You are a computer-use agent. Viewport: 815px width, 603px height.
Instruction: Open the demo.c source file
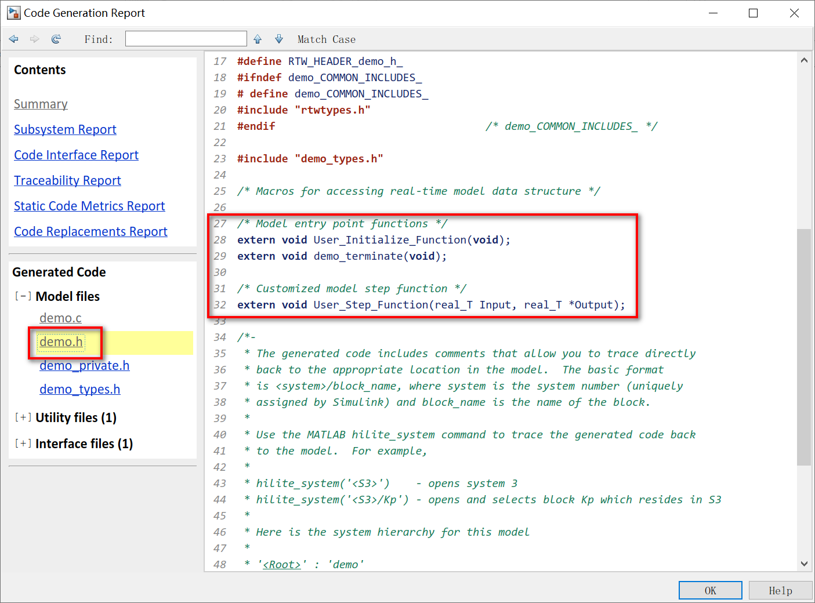pos(60,318)
